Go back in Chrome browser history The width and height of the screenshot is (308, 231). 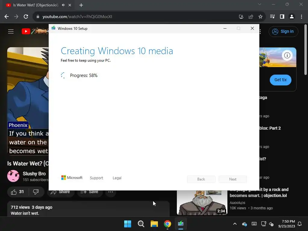(x=7, y=17)
